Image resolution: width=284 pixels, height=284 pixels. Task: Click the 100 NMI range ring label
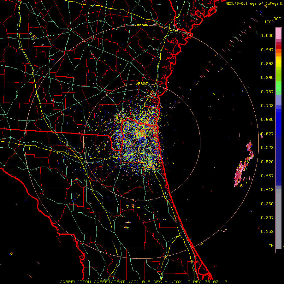point(142,25)
